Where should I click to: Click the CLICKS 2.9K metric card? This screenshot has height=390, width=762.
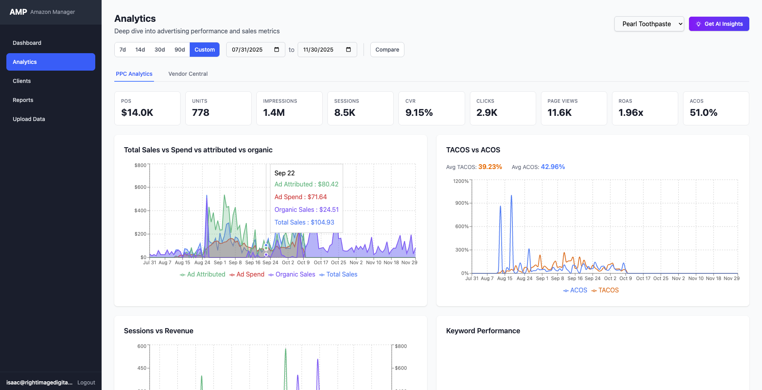coord(503,108)
